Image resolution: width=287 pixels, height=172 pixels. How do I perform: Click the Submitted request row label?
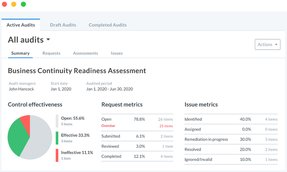point(111,136)
